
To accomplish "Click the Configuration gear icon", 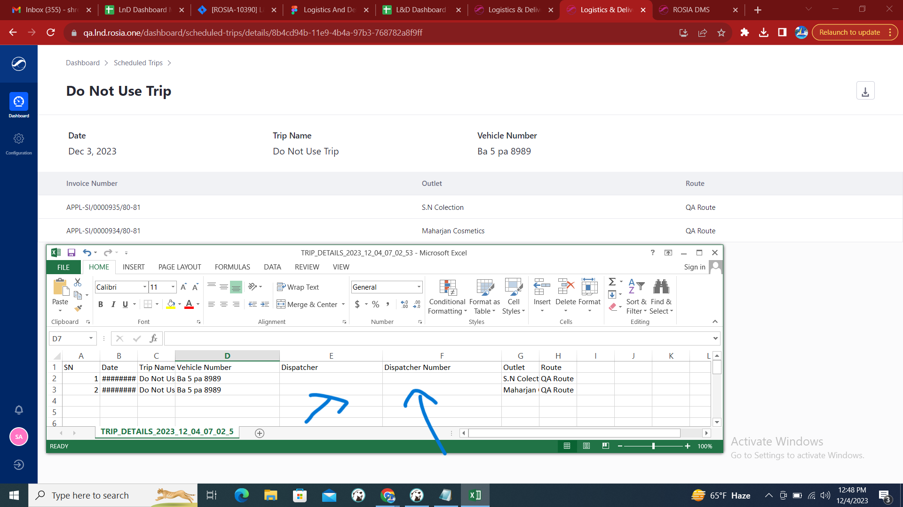I will coord(19,139).
